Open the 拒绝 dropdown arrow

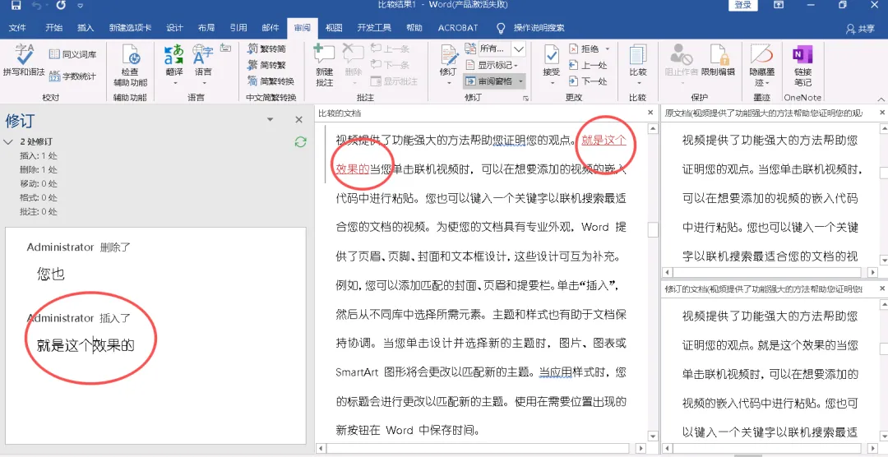(x=608, y=48)
